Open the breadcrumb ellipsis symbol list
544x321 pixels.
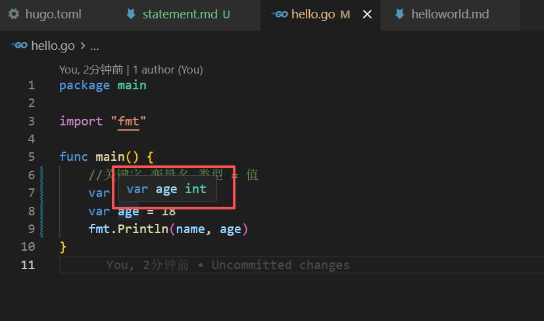point(94,46)
